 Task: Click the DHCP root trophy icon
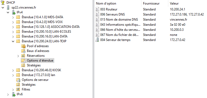click(x=3, y=2)
